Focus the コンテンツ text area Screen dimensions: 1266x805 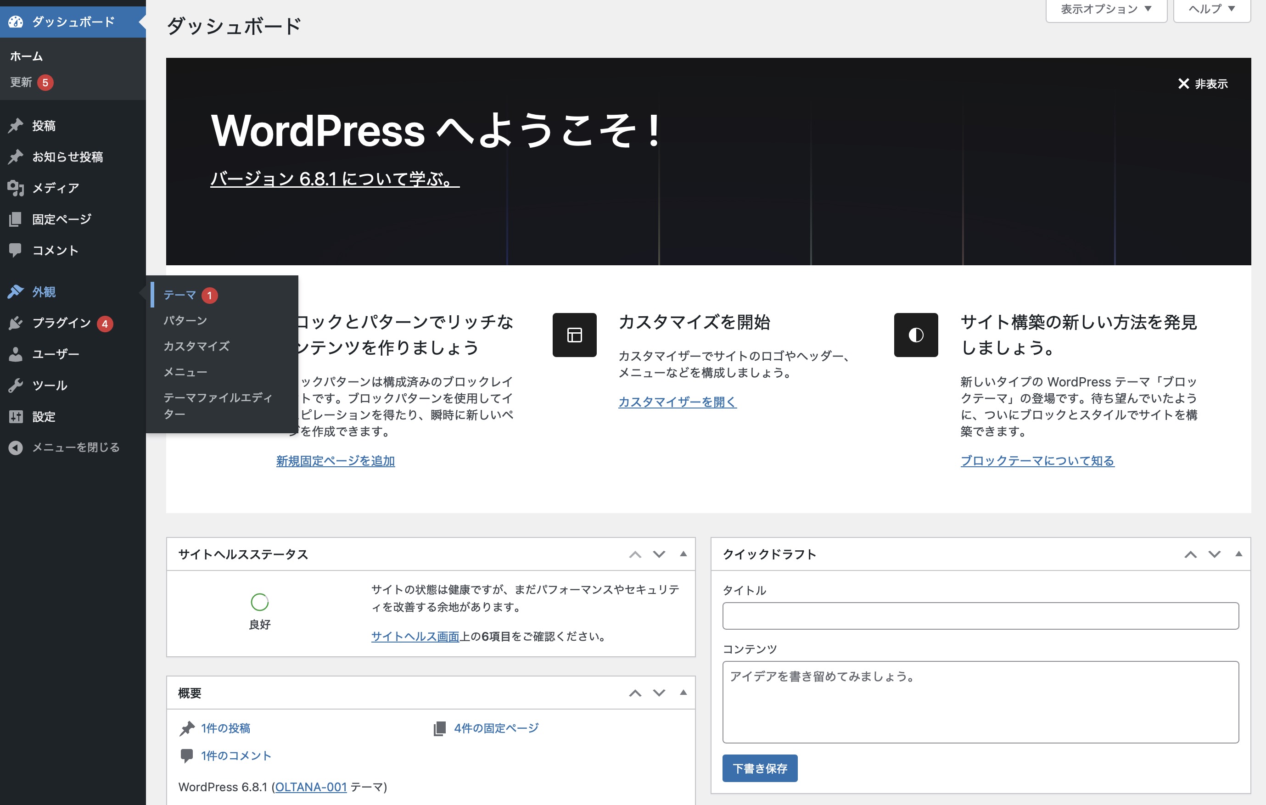pyautogui.click(x=980, y=702)
